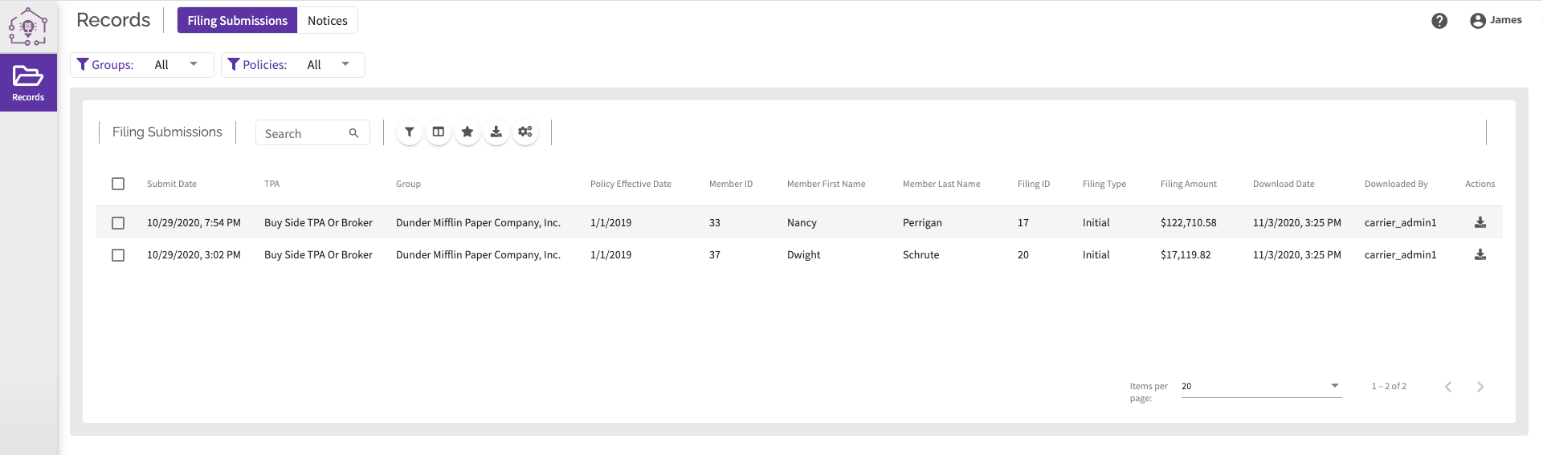This screenshot has width=1543, height=455.
Task: Click the submit date 10/29/2020, 3:02 PM
Action: [194, 254]
